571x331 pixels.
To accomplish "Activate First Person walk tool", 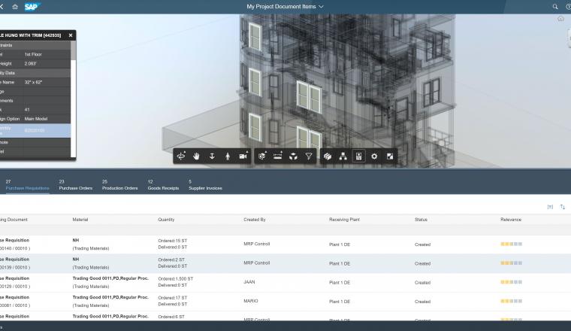I will pos(228,156).
